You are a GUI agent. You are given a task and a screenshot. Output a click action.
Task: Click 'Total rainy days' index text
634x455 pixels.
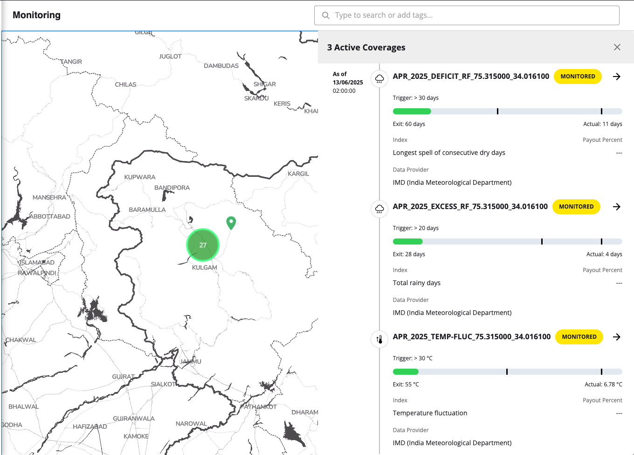pyautogui.click(x=417, y=283)
